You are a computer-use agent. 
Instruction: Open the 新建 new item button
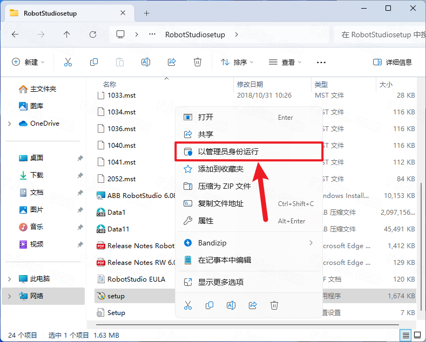[28, 62]
